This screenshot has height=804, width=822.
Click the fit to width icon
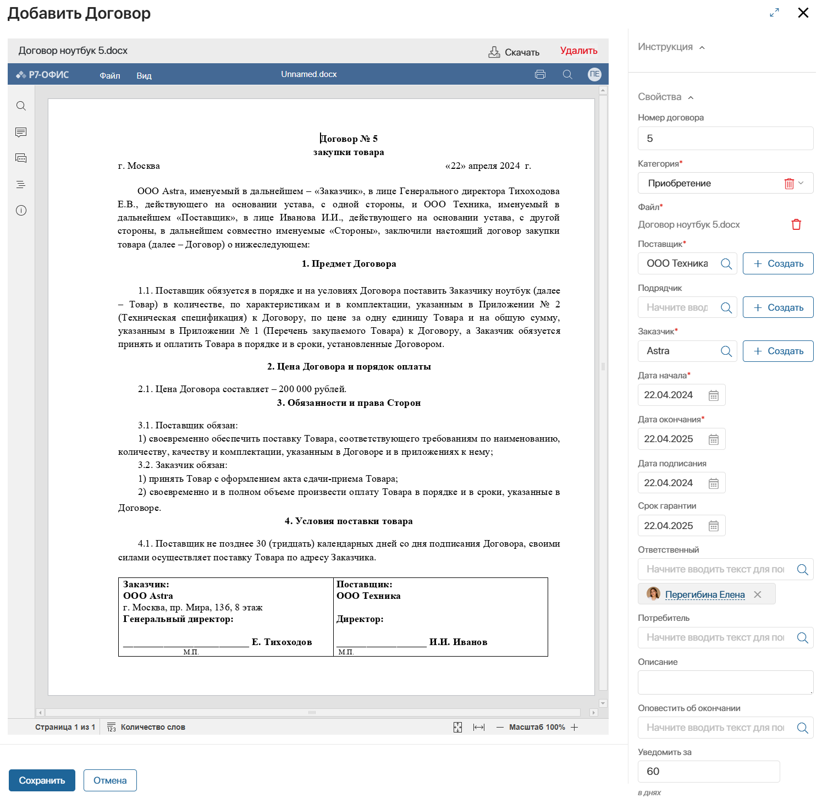click(x=479, y=727)
